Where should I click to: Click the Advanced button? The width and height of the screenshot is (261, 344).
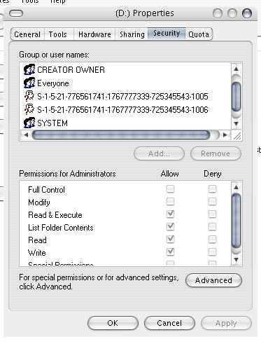pyautogui.click(x=213, y=280)
